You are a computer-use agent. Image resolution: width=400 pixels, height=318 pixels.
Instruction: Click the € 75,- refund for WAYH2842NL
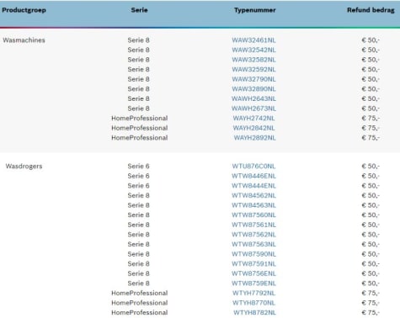pos(371,128)
